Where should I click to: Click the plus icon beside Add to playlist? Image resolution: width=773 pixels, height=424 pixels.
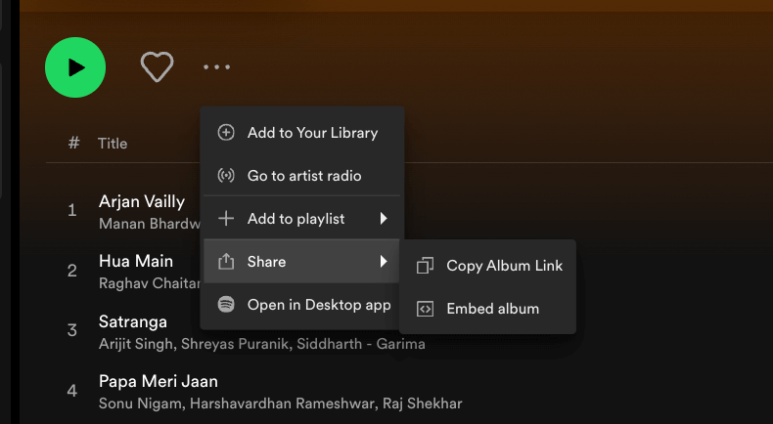[x=226, y=219]
